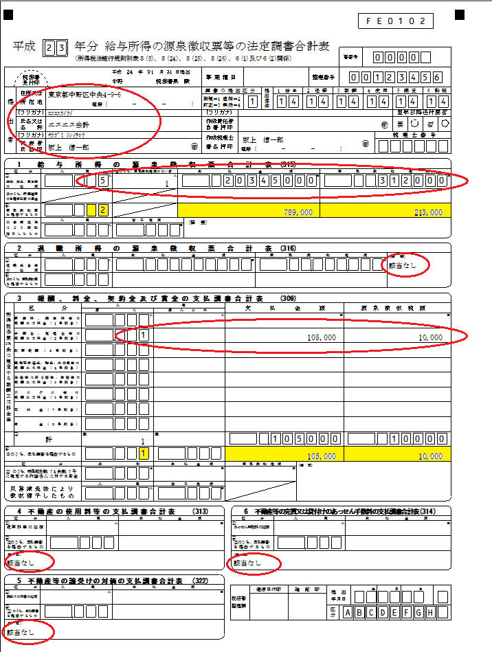Click the total digit boxes showing 105000
This screenshot has height=652, width=492.
285,439
